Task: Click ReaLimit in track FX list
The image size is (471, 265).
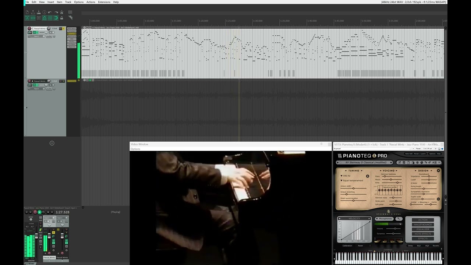Action: coord(72,47)
